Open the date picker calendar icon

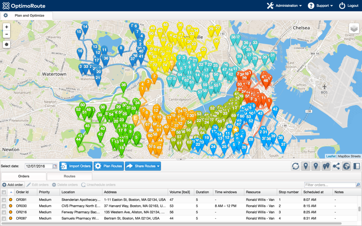point(55,166)
